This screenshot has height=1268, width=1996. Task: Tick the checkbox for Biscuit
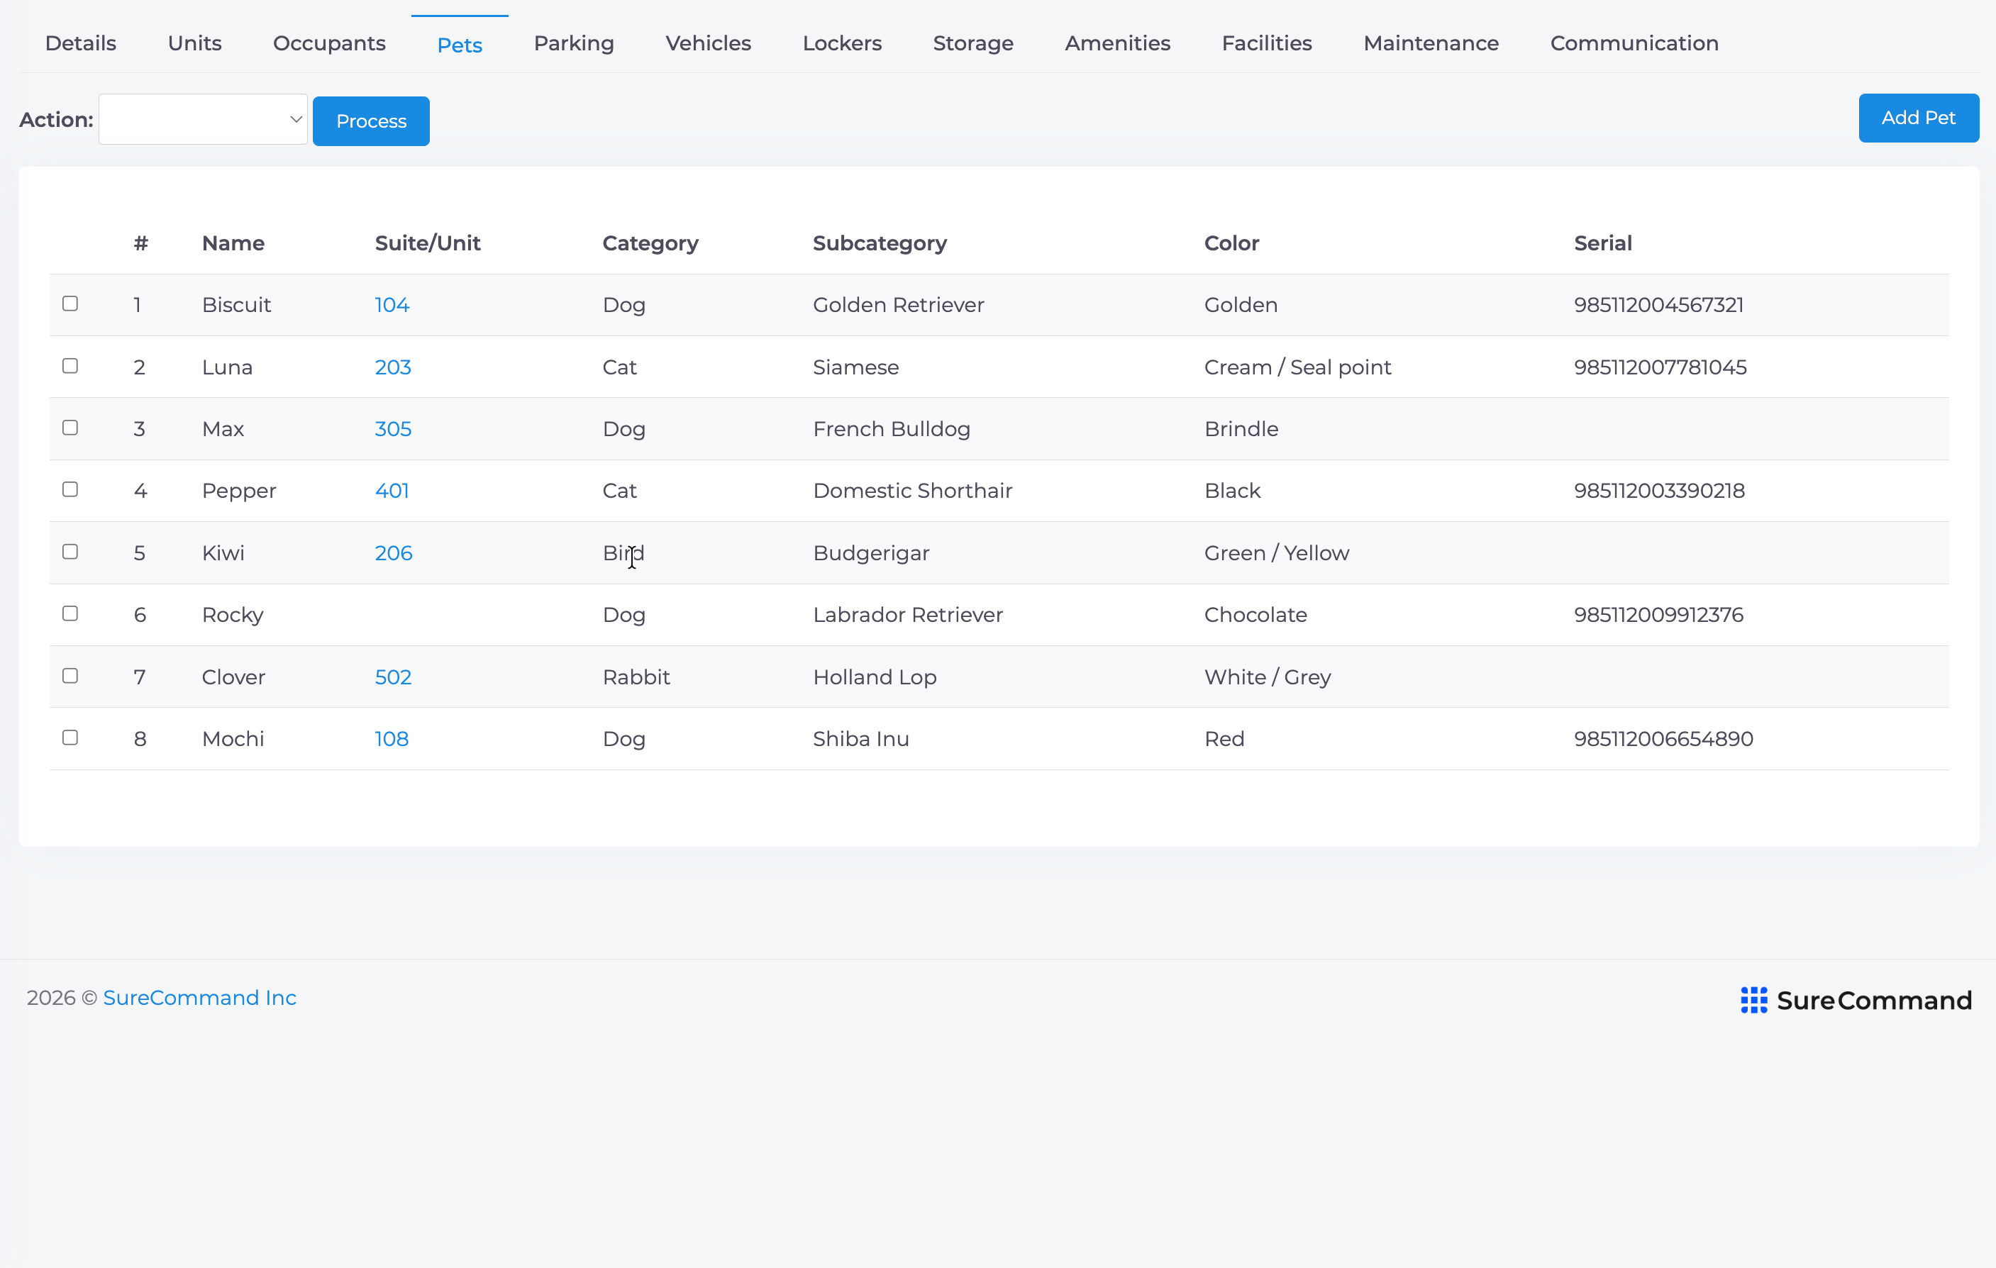point(70,304)
